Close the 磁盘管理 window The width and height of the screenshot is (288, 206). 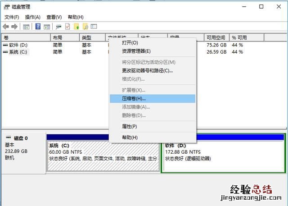coord(279,7)
